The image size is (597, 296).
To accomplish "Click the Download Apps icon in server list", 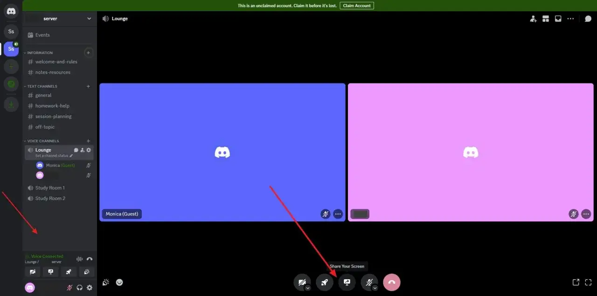I will tap(11, 104).
